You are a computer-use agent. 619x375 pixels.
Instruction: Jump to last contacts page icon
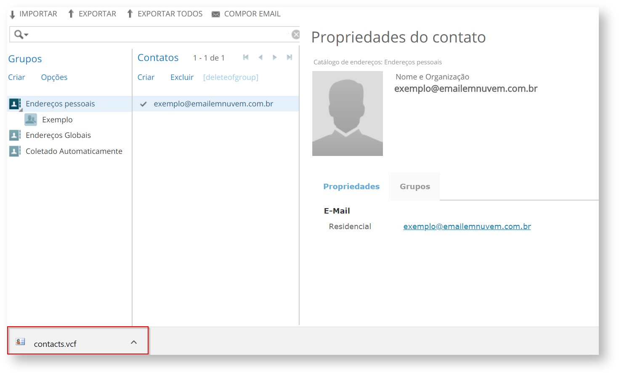[x=289, y=58]
